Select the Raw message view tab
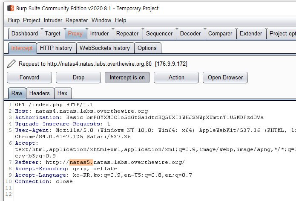The width and height of the screenshot is (296, 201). click(17, 93)
